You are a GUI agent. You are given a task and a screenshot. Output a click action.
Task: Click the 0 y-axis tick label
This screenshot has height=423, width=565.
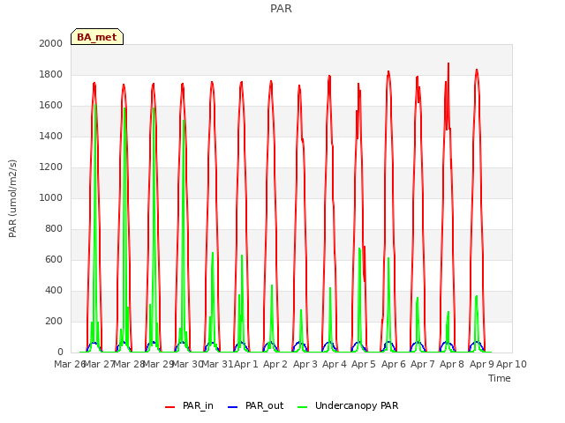click(60, 352)
